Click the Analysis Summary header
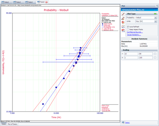The width and height of the screenshot is (159, 126). 139,39
